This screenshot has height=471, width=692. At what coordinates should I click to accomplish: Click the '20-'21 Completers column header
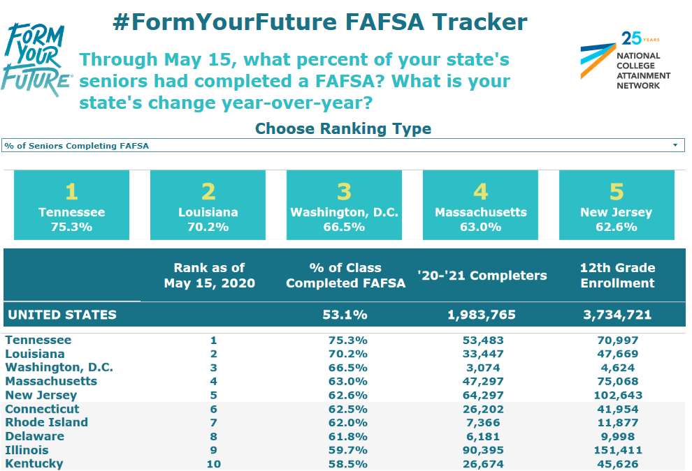(482, 276)
